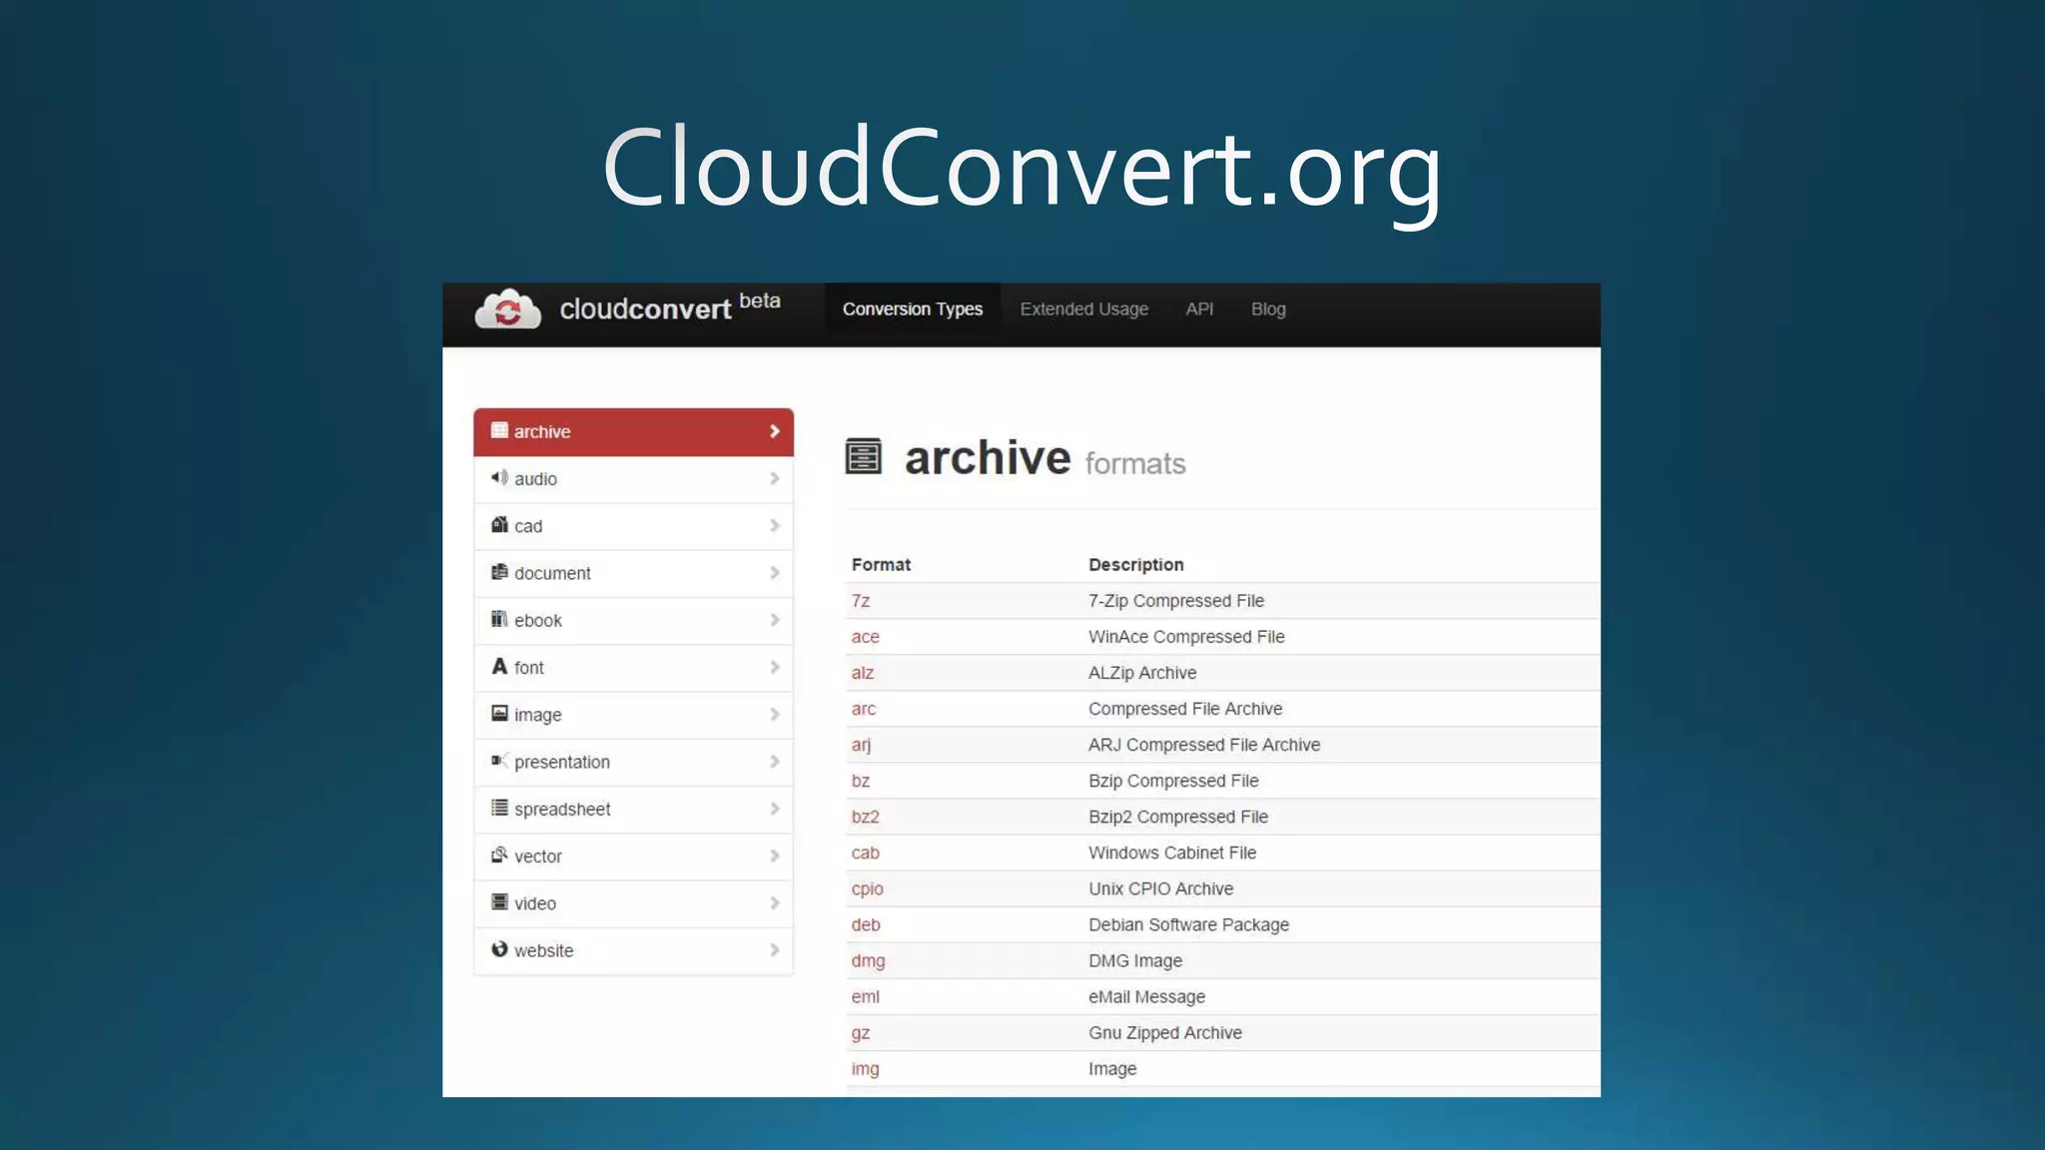Open the ace format link
Screen dimensions: 2045x1150
(x=865, y=637)
